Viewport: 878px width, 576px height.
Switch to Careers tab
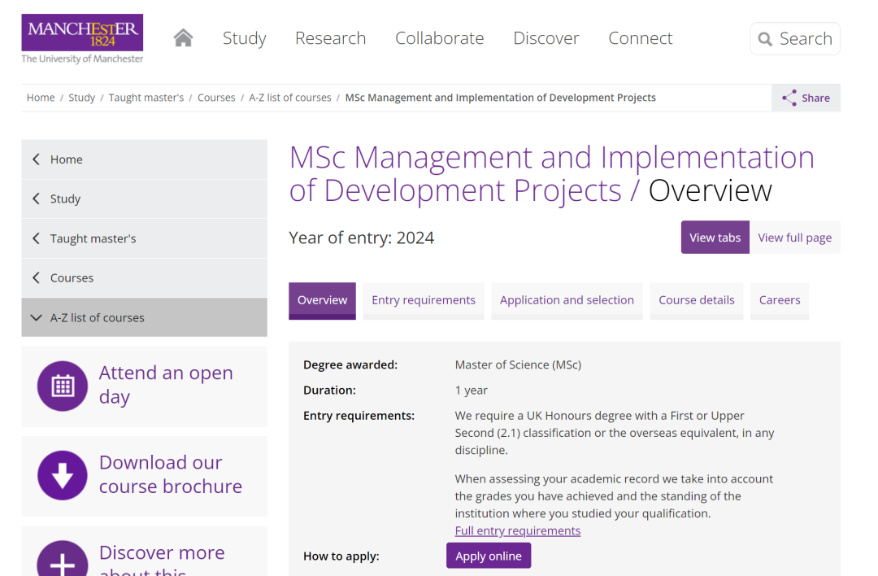click(x=780, y=300)
